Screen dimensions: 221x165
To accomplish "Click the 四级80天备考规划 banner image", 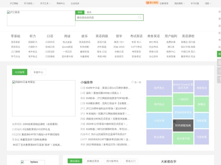I will point(44,98).
